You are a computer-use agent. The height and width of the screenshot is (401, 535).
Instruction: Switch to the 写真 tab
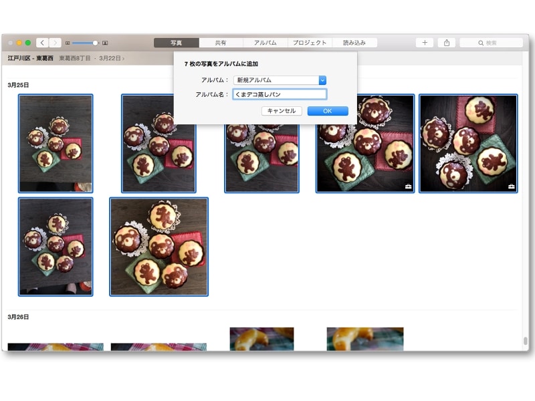177,43
